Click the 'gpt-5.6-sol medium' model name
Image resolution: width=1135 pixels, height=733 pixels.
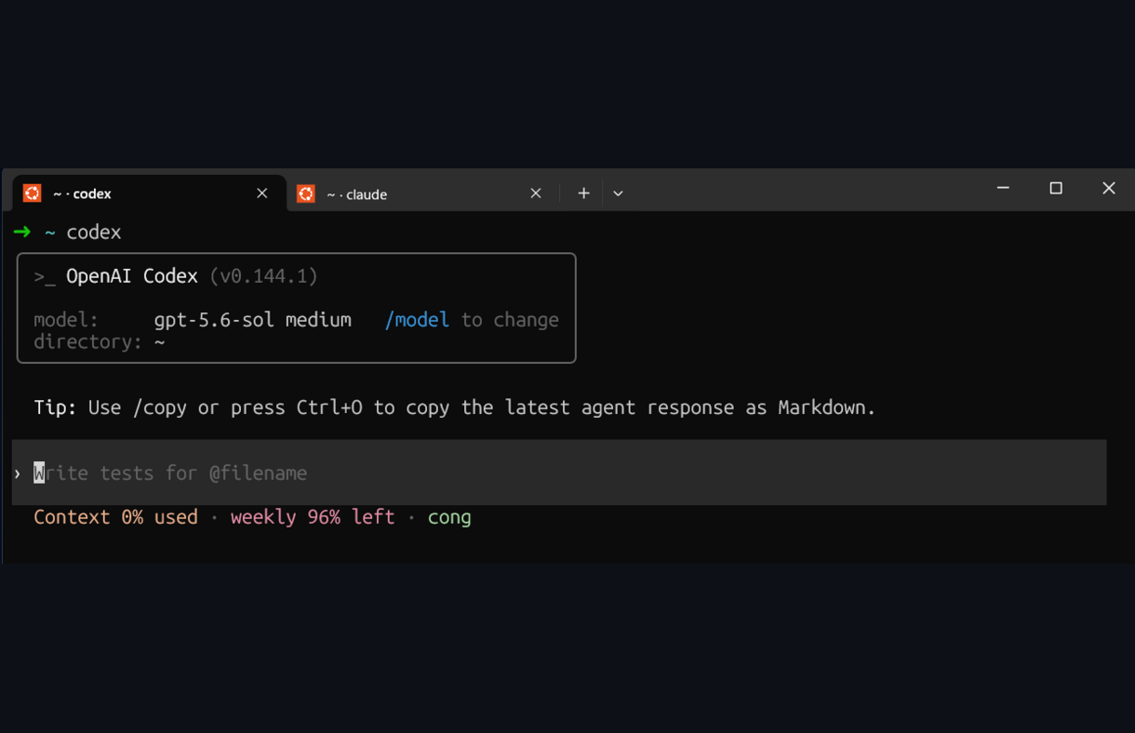253,320
